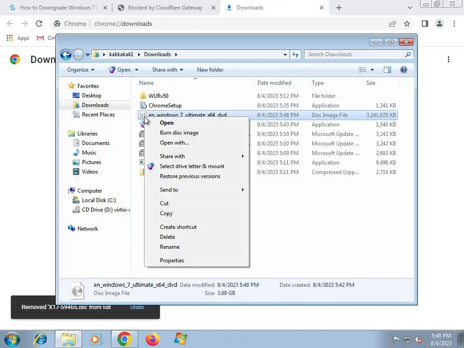Choose Select drive letter & mount

tap(192, 166)
